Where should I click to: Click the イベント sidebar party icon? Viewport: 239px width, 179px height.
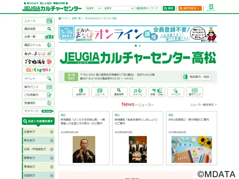[49, 78]
